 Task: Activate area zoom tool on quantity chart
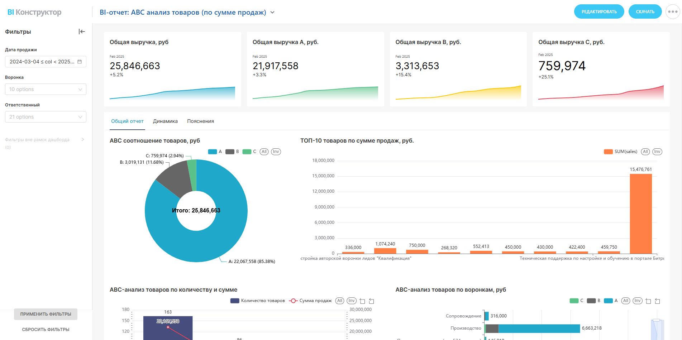click(362, 301)
